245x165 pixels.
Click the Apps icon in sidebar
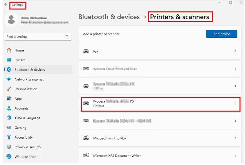(x=9, y=99)
